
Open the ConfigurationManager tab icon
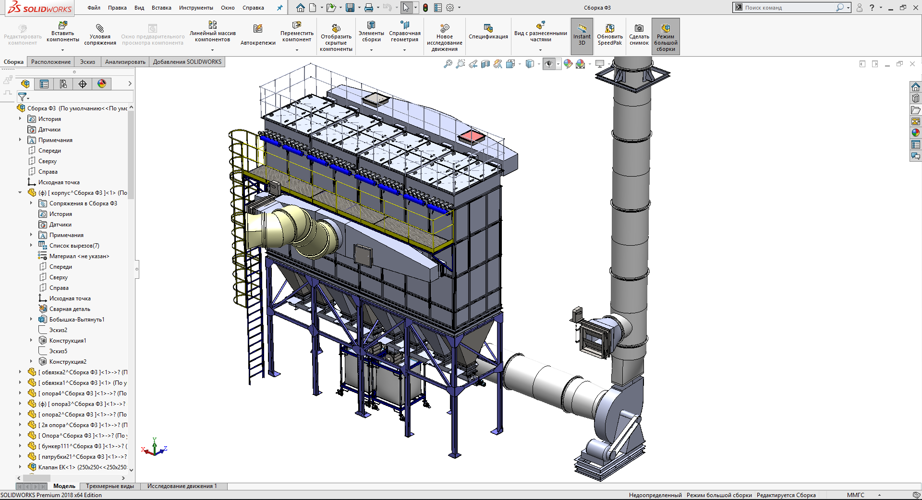point(63,84)
